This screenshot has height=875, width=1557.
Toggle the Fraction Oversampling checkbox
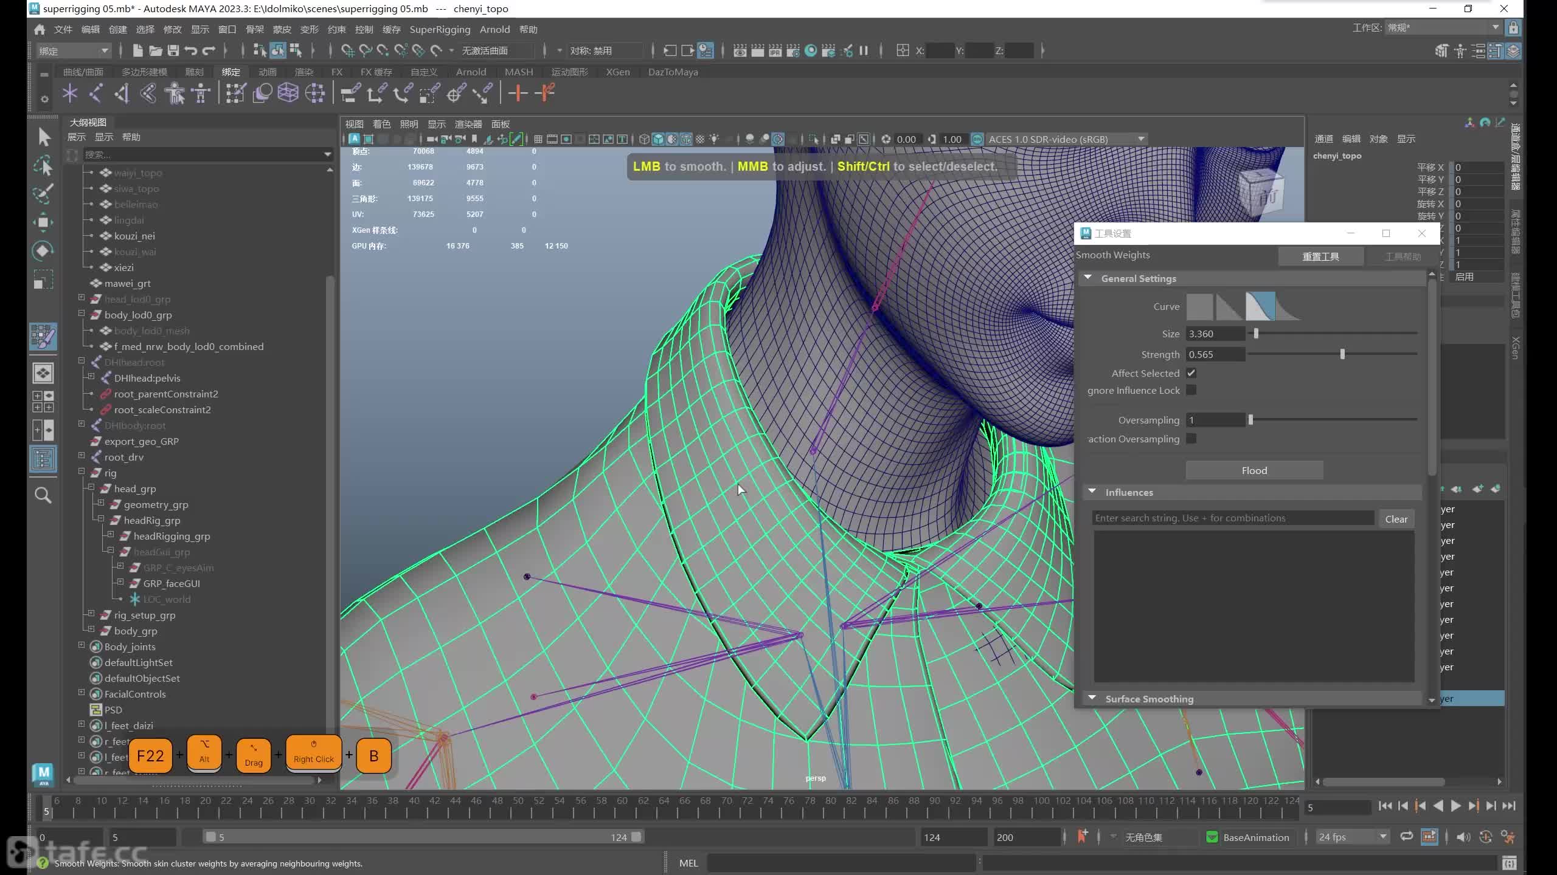point(1191,438)
